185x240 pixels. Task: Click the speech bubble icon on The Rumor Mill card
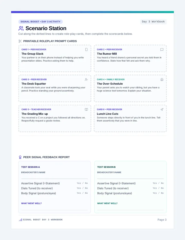click(x=162, y=50)
